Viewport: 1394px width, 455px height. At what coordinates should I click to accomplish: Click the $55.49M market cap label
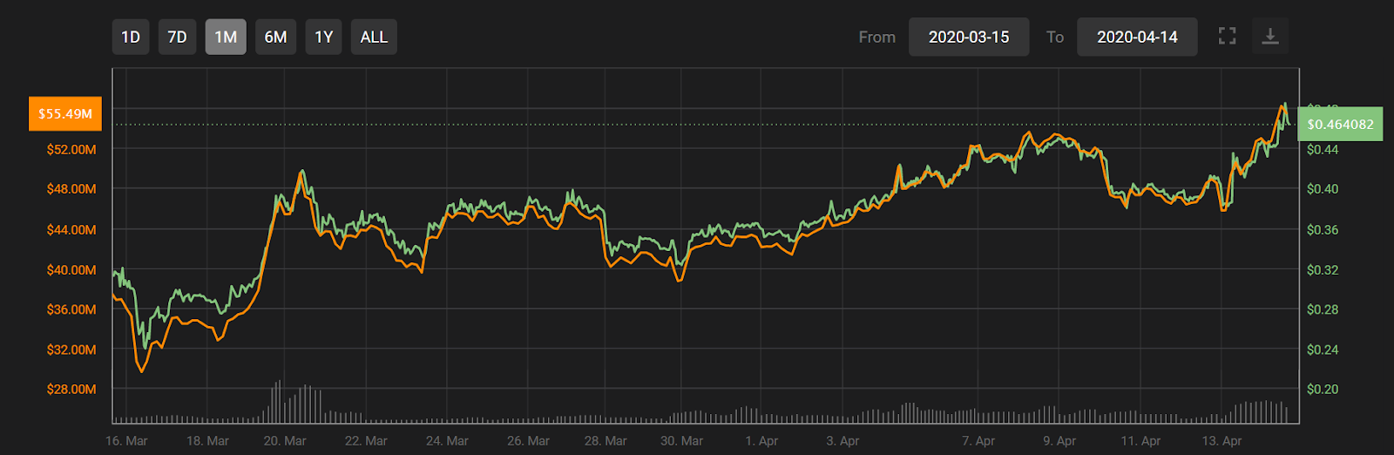coord(65,113)
